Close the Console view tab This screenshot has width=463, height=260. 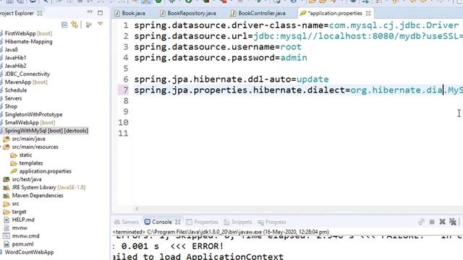tap(178, 222)
